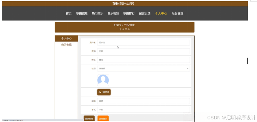Screen dimensions: 257x122
Task: Click the USER / CENTER heading text
Action: pos(125,25)
